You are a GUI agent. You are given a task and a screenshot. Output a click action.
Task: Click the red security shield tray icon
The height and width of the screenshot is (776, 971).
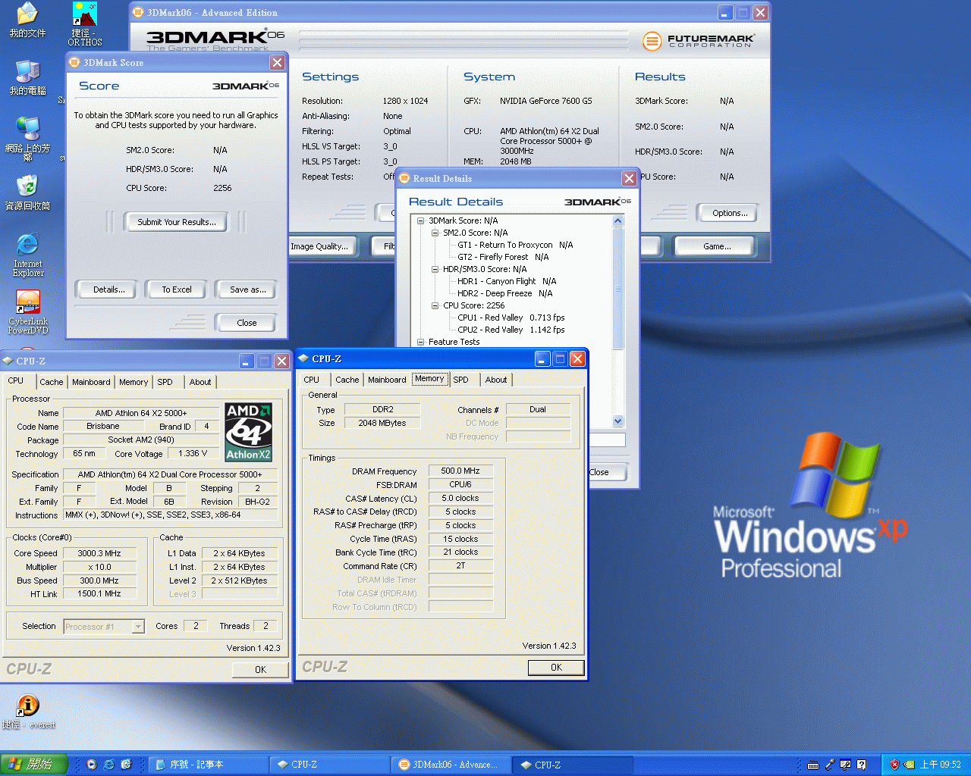click(894, 765)
